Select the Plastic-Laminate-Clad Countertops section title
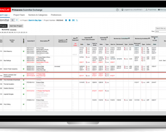The width and height of the screenshot is (166, 132). pyautogui.click(x=10, y=76)
